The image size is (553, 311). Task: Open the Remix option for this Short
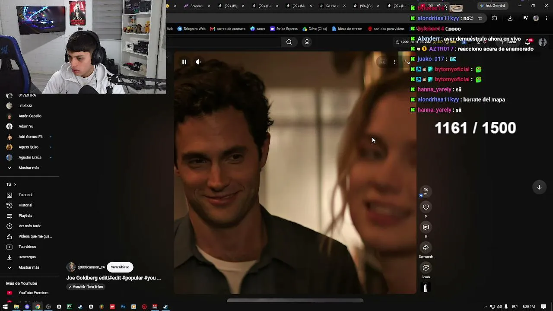[x=426, y=268]
